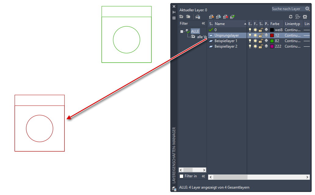Freeze Beispiellayer 2 using its sun icon
This screenshot has width=315, height=195.
point(255,46)
